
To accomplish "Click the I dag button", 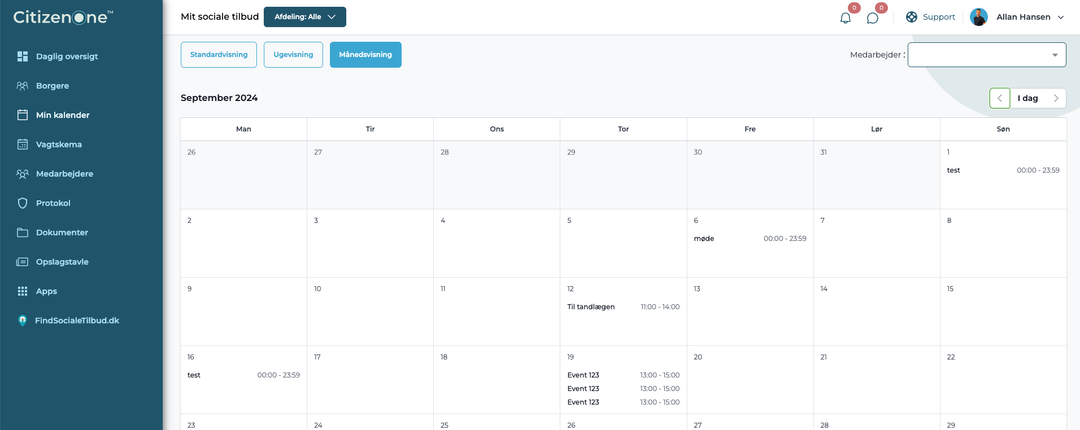I will click(x=1028, y=98).
